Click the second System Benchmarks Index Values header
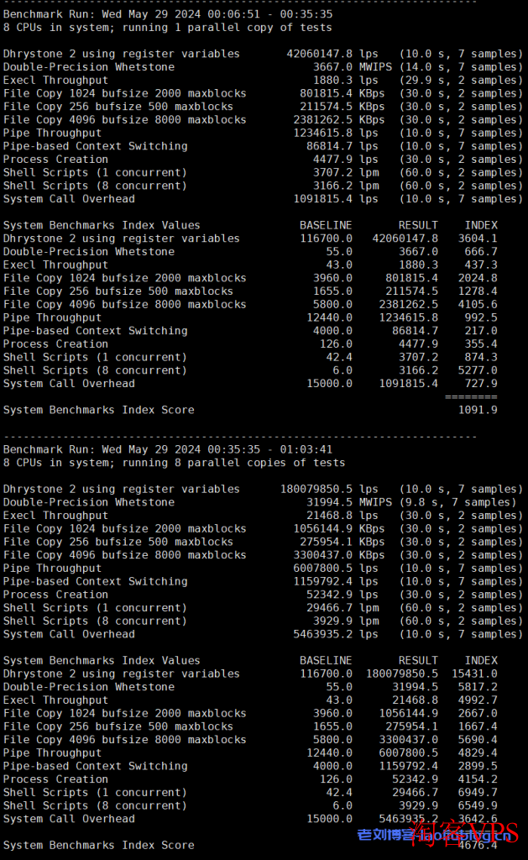Viewport: 528px width, 860px height. coord(102,660)
